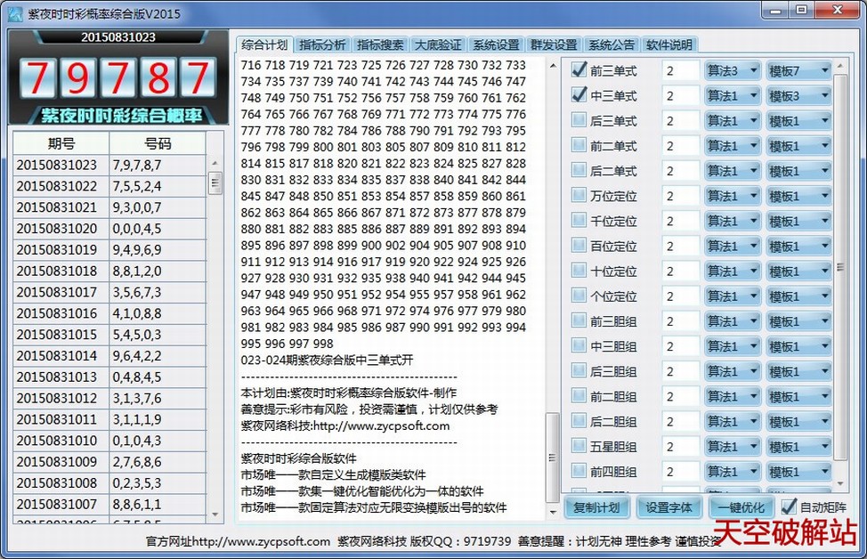Viewport: 867px width, 559px height.
Task: Open the 指标搜索 tab
Action: pos(381,44)
